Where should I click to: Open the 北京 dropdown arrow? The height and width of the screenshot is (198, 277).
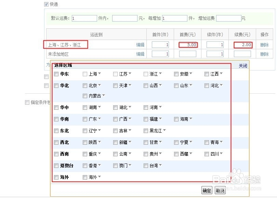pyautogui.click(x=99, y=85)
